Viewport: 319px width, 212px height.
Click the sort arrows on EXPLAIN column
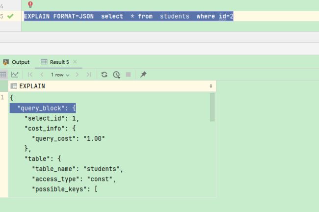(211, 86)
